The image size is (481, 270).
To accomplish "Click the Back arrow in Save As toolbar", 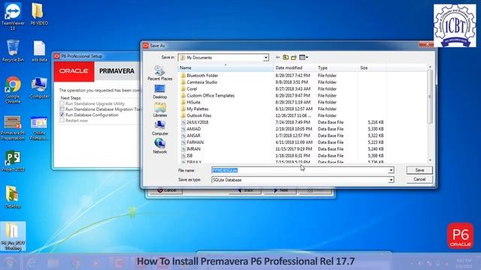I will coord(277,57).
